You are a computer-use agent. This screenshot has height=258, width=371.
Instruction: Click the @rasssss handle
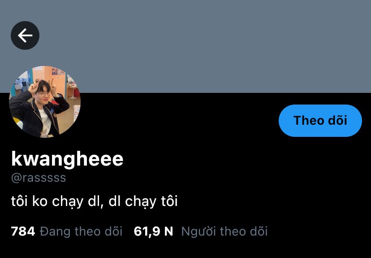click(x=39, y=178)
